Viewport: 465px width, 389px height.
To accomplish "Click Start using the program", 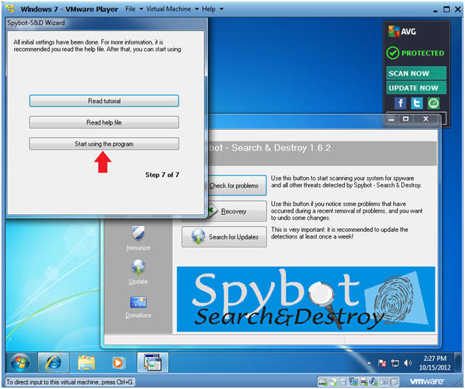I will [104, 144].
